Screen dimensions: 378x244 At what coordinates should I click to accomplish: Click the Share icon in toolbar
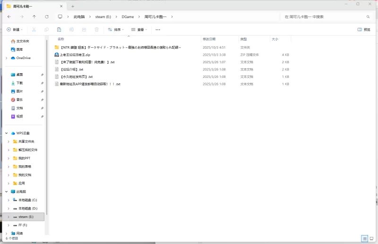(84, 30)
